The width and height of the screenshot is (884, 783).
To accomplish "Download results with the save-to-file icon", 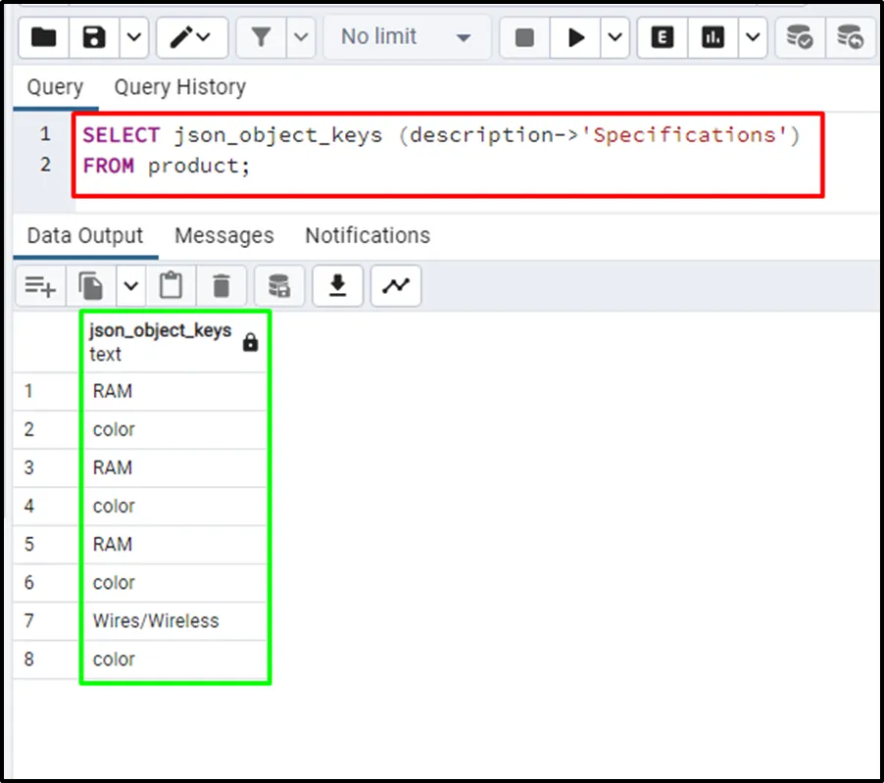I will (337, 286).
